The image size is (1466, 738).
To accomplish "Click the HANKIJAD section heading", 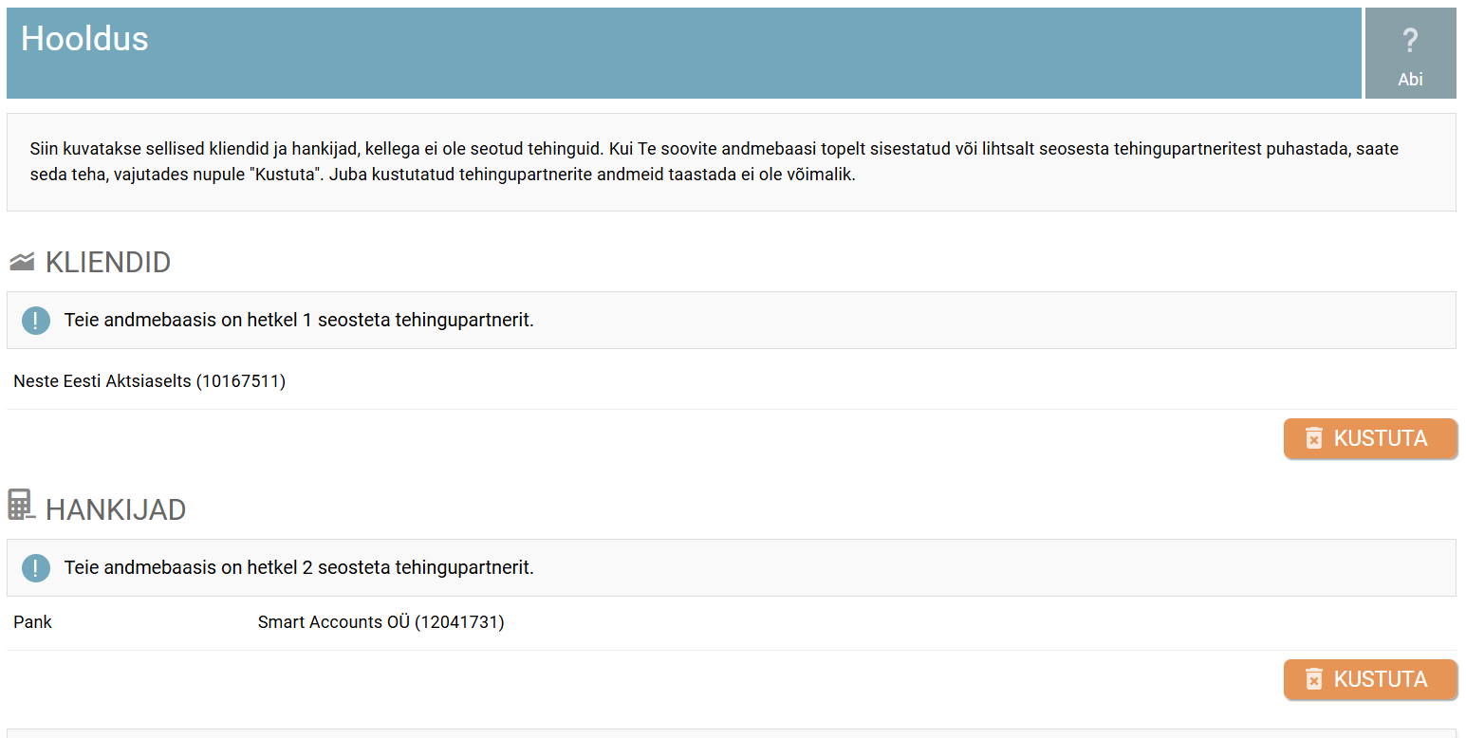I will point(116,509).
